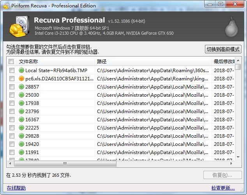Sort by 最后修改 date column header

tap(223, 61)
